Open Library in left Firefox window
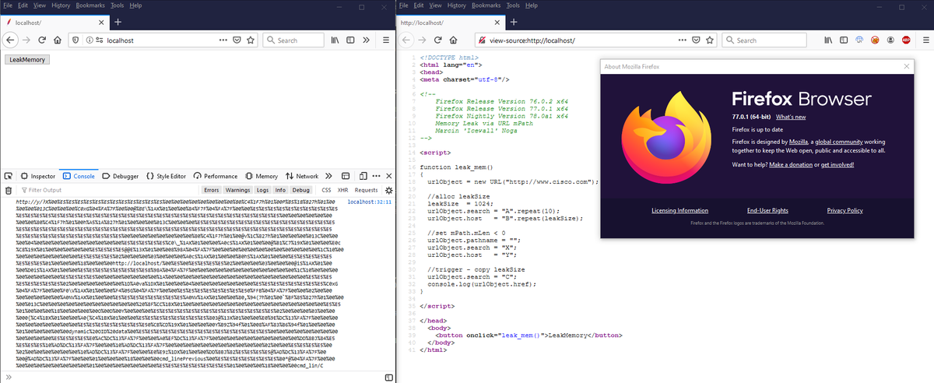This screenshot has height=383, width=934. [x=336, y=40]
